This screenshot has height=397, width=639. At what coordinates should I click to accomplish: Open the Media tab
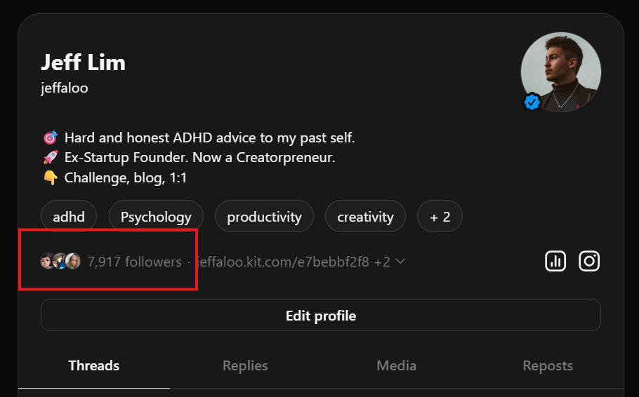click(x=396, y=365)
